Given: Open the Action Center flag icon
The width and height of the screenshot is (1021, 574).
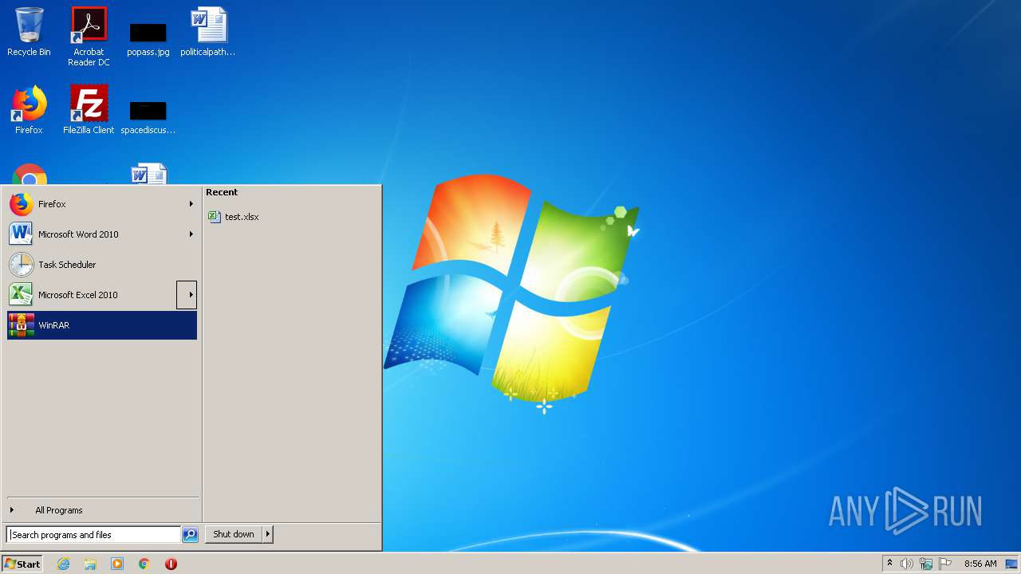Looking at the screenshot, I should click(945, 564).
